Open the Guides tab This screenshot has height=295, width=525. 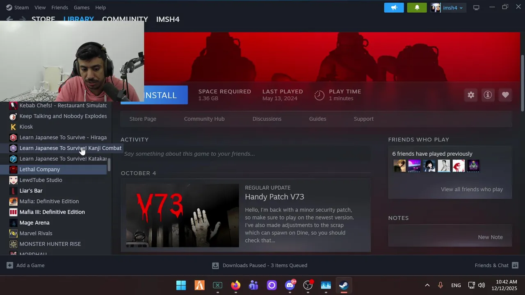(x=318, y=119)
